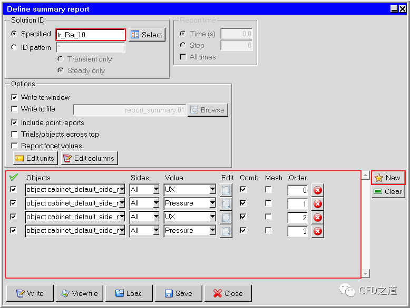
Task: Open Edit for Order 2 row
Action: [x=226, y=218]
